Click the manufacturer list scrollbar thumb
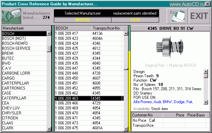The image size is (212, 133). click(49, 49)
